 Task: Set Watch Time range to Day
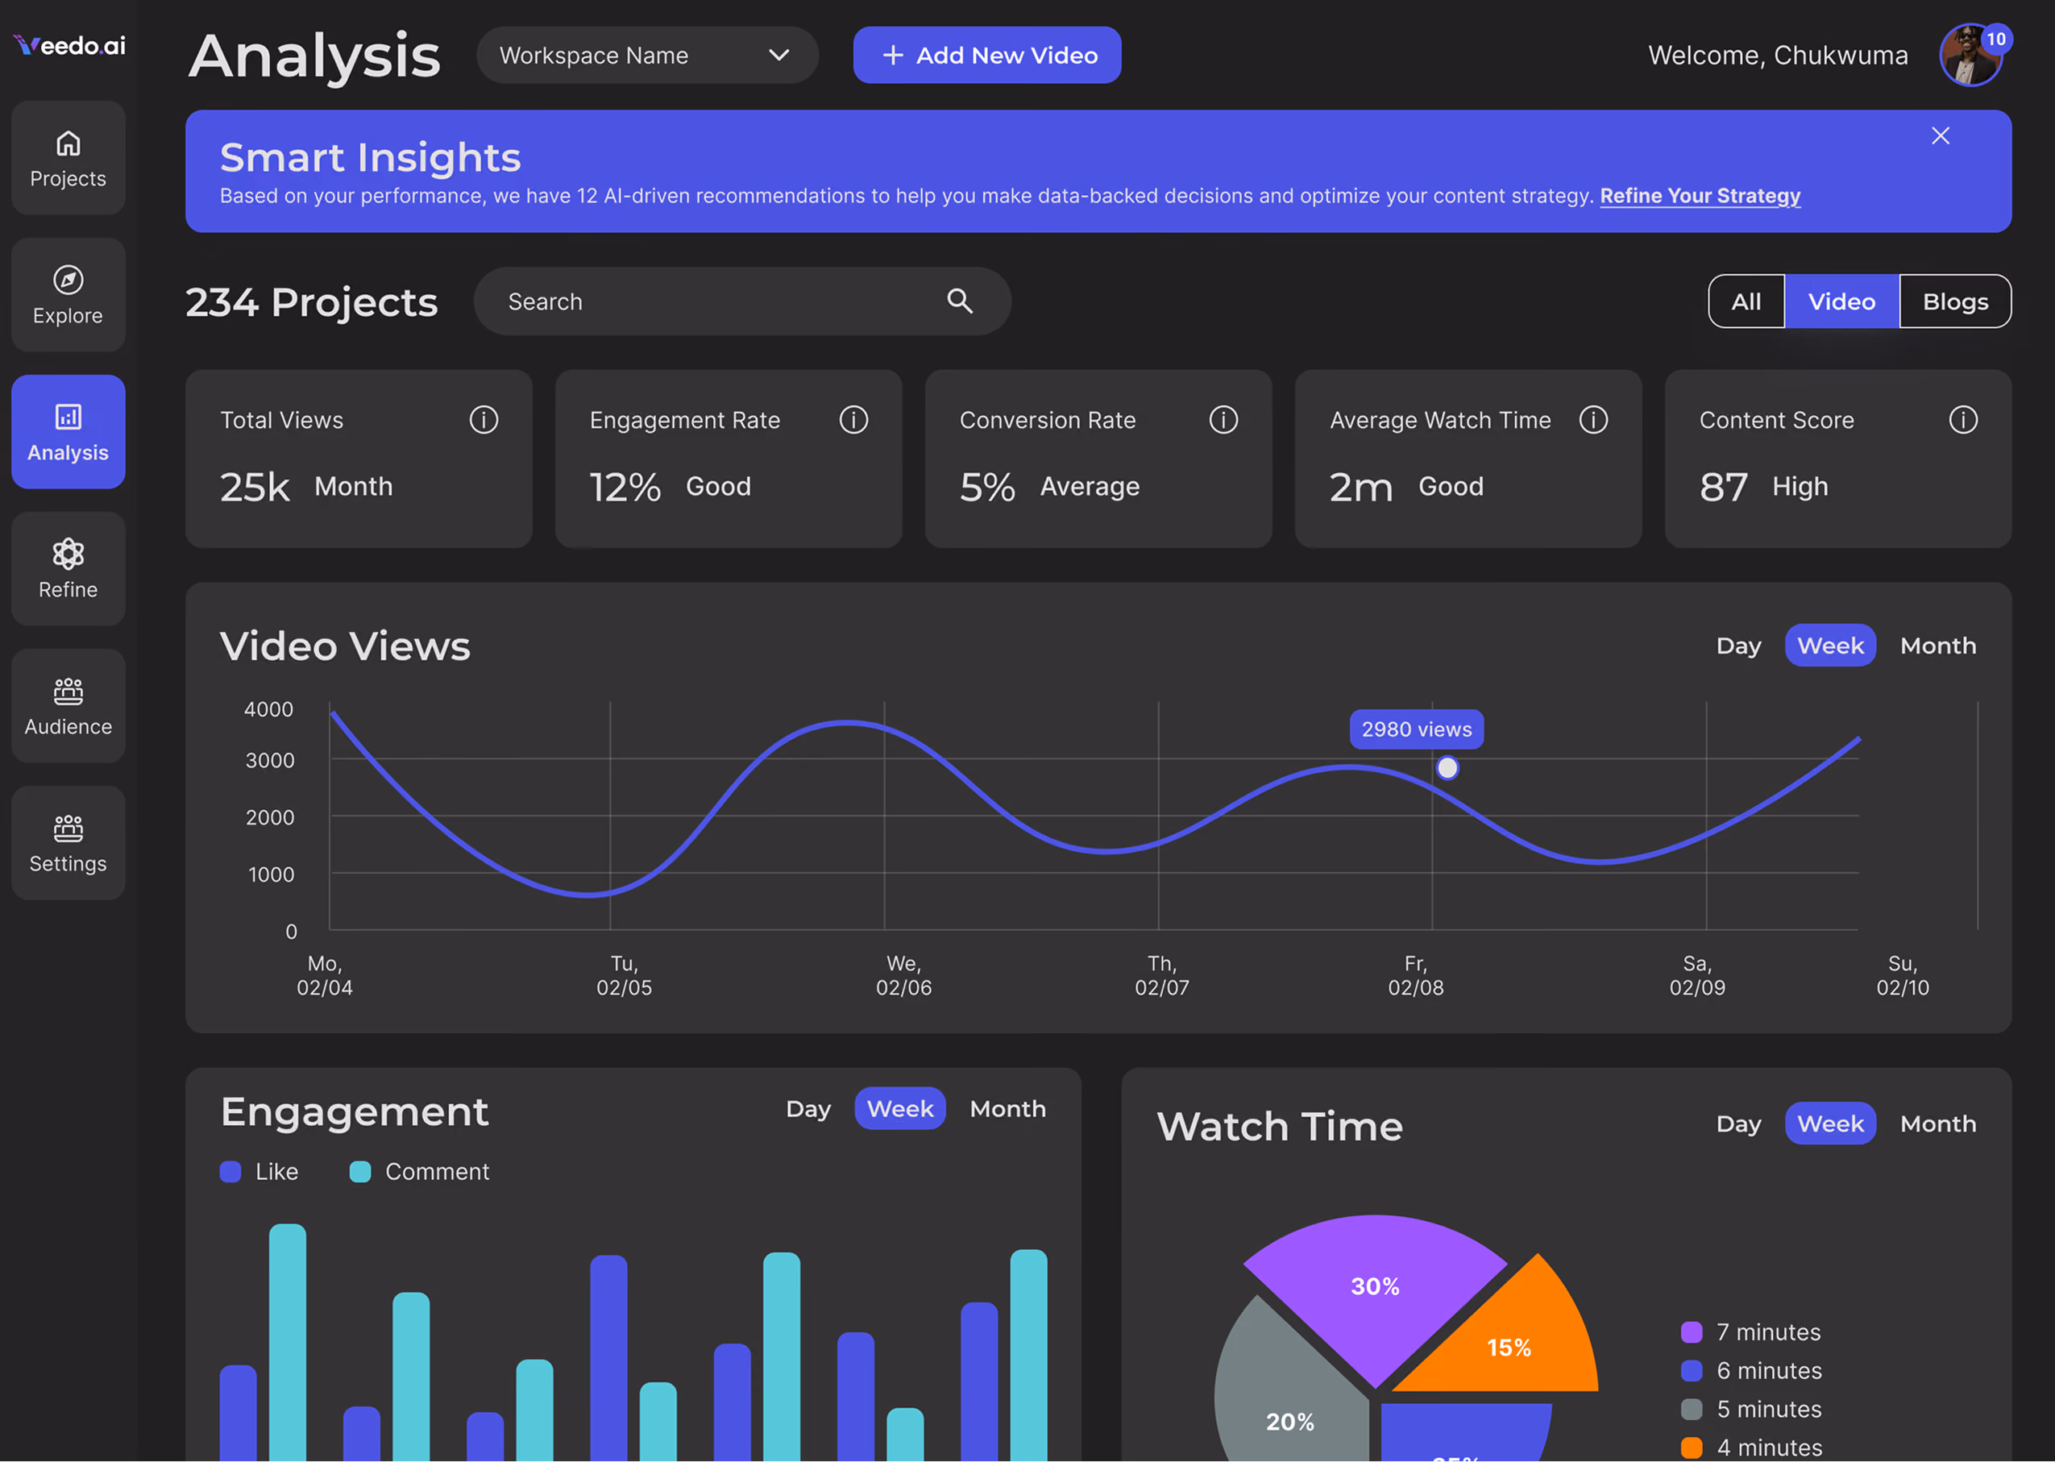(1738, 1123)
